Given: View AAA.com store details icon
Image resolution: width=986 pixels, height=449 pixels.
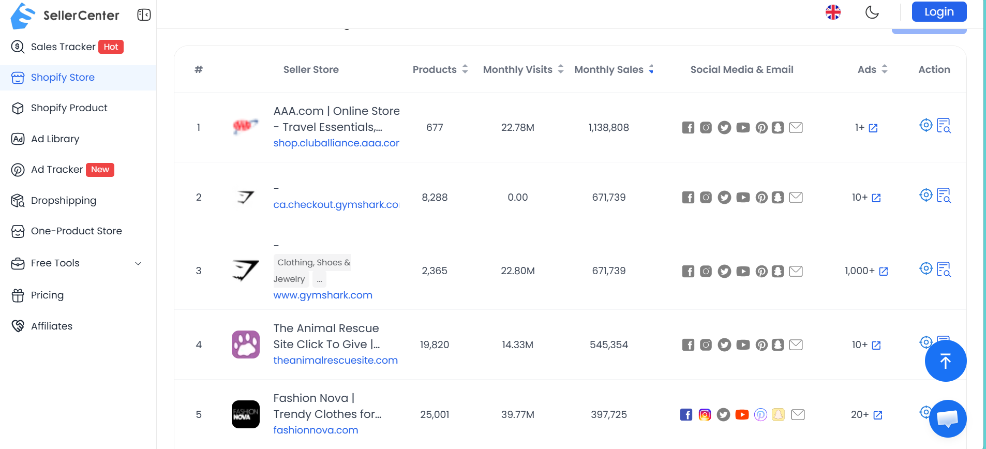Looking at the screenshot, I should click(x=944, y=126).
